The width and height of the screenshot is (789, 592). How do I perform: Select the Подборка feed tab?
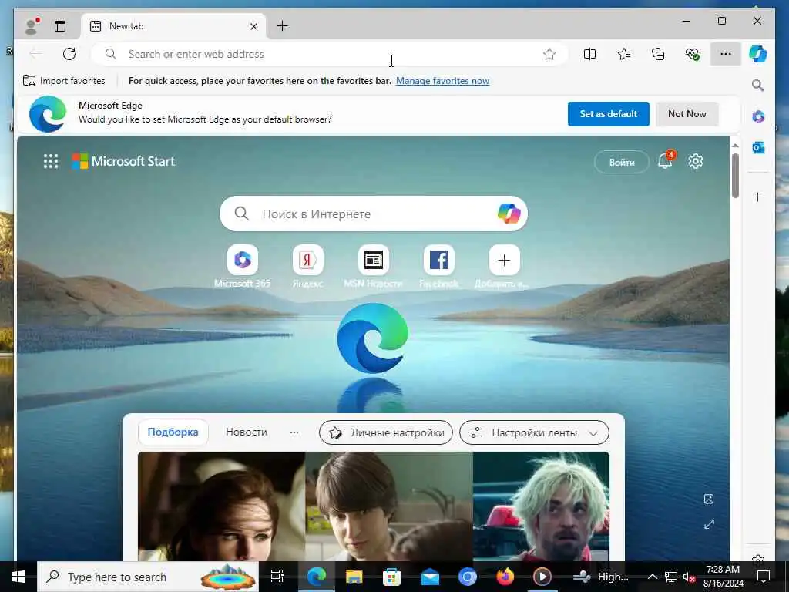(173, 432)
